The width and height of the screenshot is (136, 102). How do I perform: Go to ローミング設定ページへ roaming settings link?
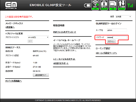click(106, 53)
